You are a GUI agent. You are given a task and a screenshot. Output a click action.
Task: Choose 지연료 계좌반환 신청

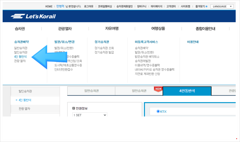point(147,74)
